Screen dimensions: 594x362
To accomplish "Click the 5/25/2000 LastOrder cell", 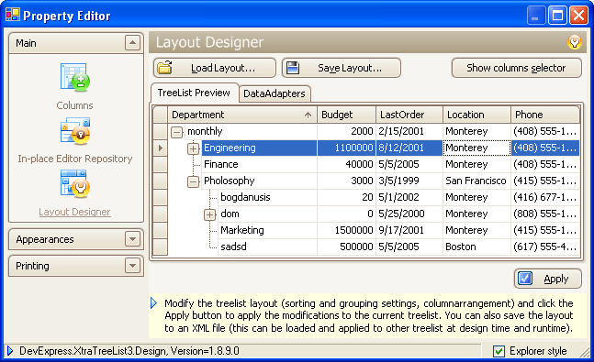I will 409,214.
